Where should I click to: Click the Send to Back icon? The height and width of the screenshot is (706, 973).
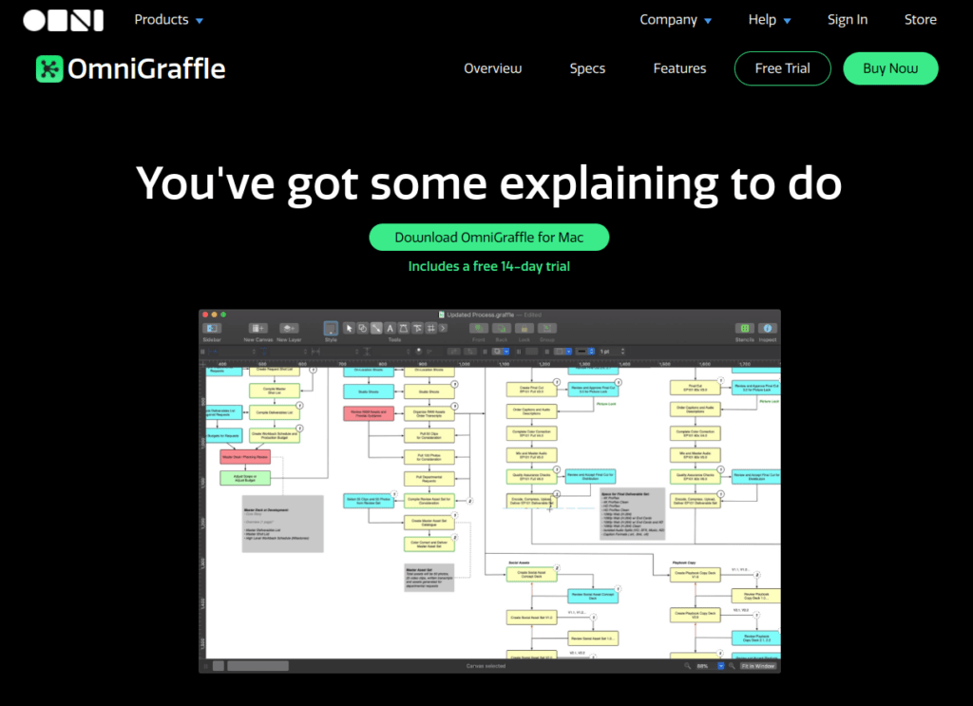(502, 328)
